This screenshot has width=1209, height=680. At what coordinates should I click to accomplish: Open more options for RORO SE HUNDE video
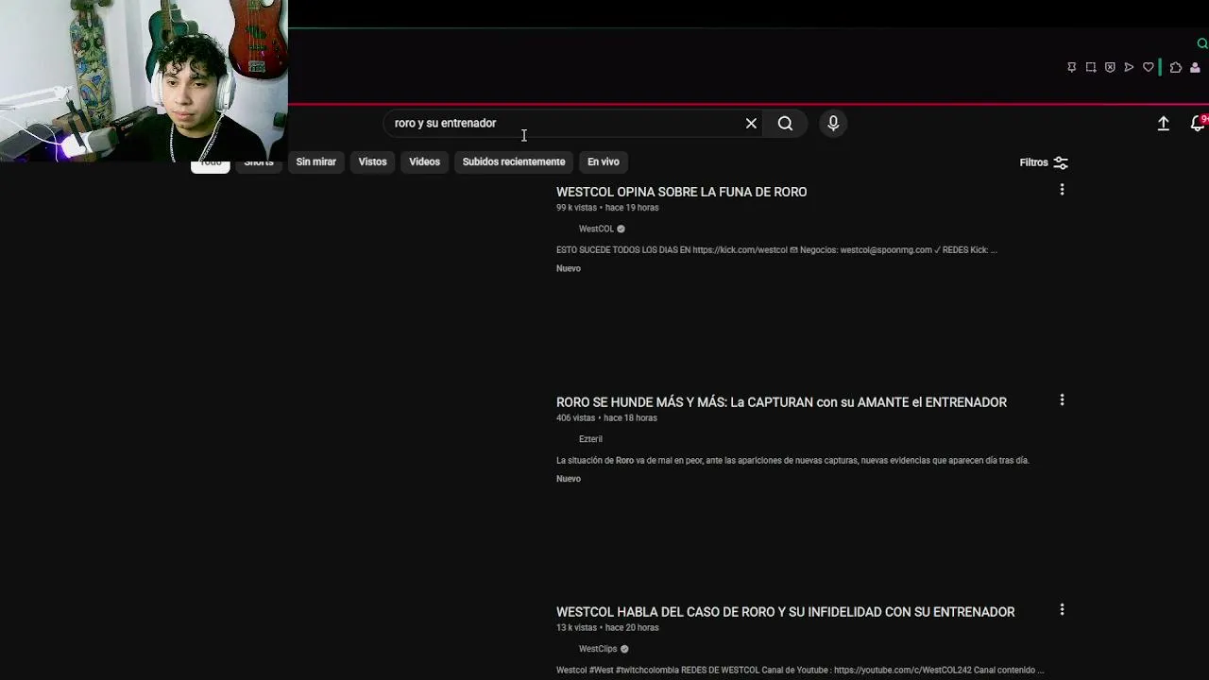(x=1062, y=400)
